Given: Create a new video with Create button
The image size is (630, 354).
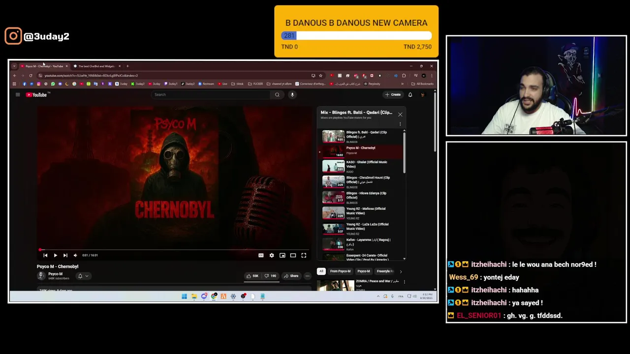Looking at the screenshot, I should [x=393, y=95].
